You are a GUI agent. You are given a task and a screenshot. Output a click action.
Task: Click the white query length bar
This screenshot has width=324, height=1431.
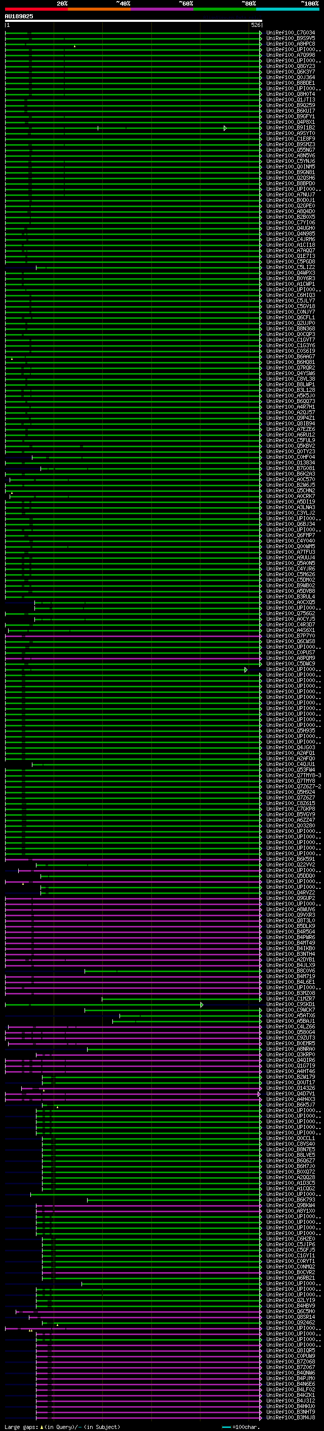(134, 20)
